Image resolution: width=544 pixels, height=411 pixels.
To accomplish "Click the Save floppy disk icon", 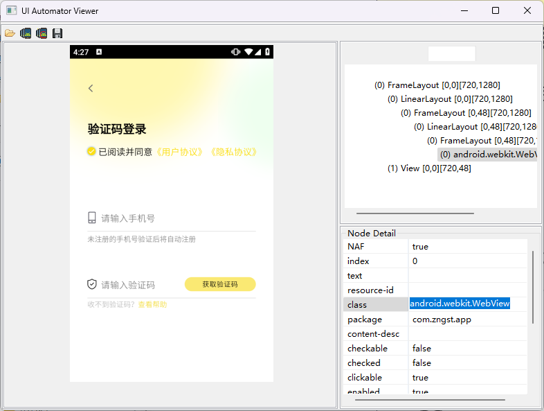I will [57, 33].
